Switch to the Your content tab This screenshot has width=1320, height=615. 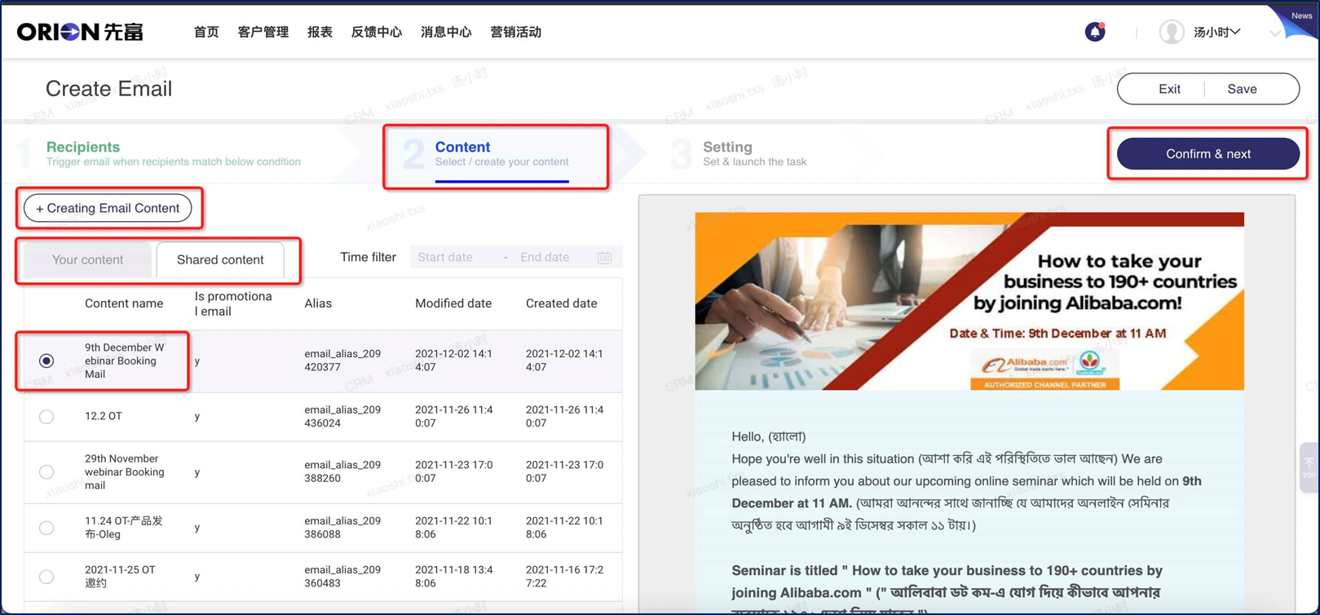pyautogui.click(x=87, y=259)
